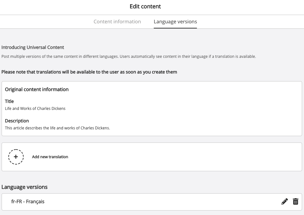This screenshot has width=304, height=215.
Task: Click the bold translations availability note
Action: (89, 72)
